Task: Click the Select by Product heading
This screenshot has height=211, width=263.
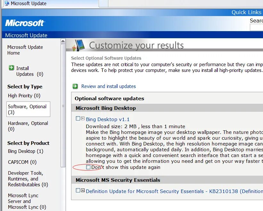Action: pos(28,143)
